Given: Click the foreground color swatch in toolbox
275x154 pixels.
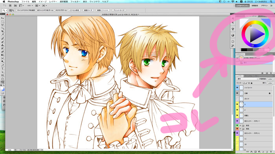Looking at the screenshot, I should (x=2, y=88).
